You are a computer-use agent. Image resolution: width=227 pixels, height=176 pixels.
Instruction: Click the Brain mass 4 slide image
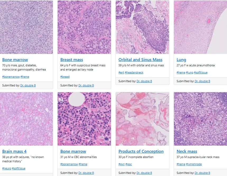[26, 119]
